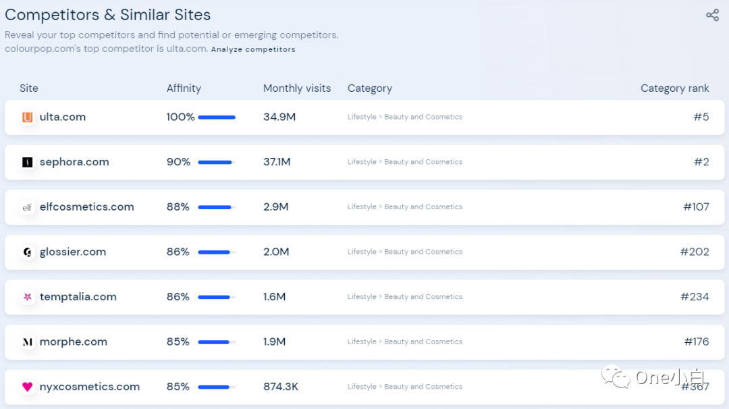Click the glossier.com logo icon
Screen dimensions: 729x409
click(x=27, y=251)
